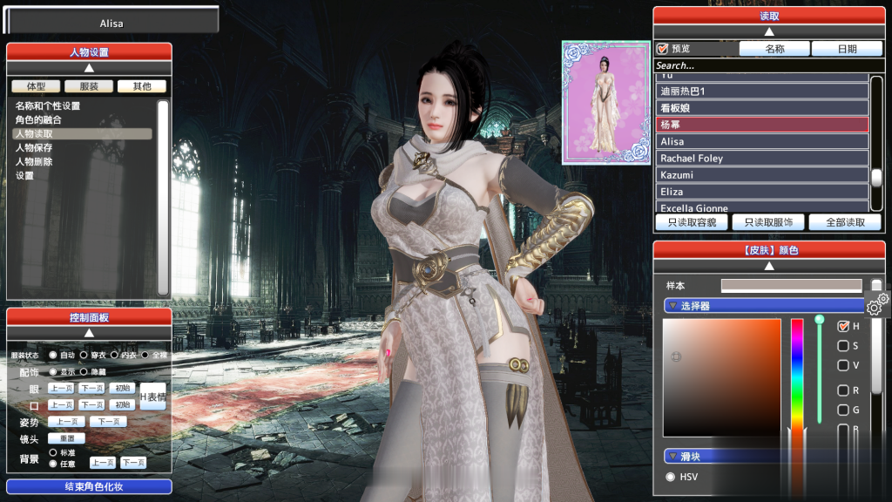Switch to the 服装 tab

[x=89, y=86]
